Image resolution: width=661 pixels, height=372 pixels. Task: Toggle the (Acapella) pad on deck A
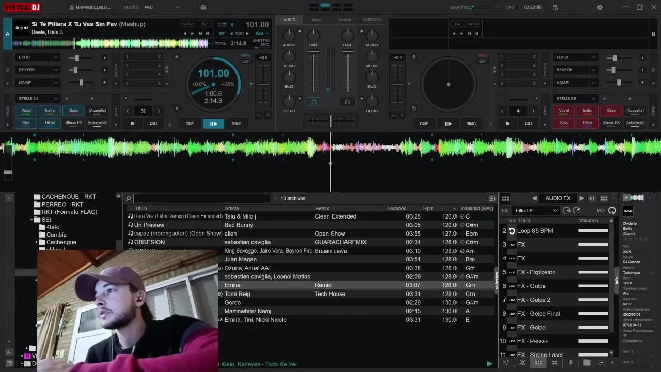coord(97,111)
